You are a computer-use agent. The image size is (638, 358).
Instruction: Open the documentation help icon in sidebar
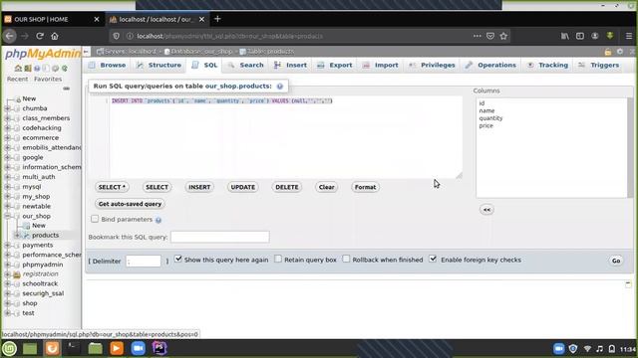(37, 69)
